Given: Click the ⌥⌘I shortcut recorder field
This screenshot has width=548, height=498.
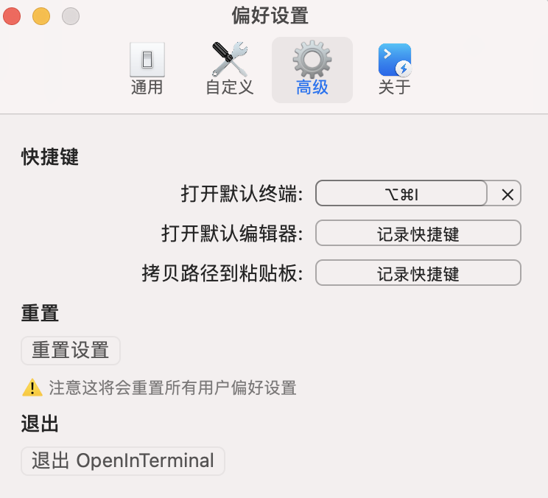Looking at the screenshot, I should [401, 194].
